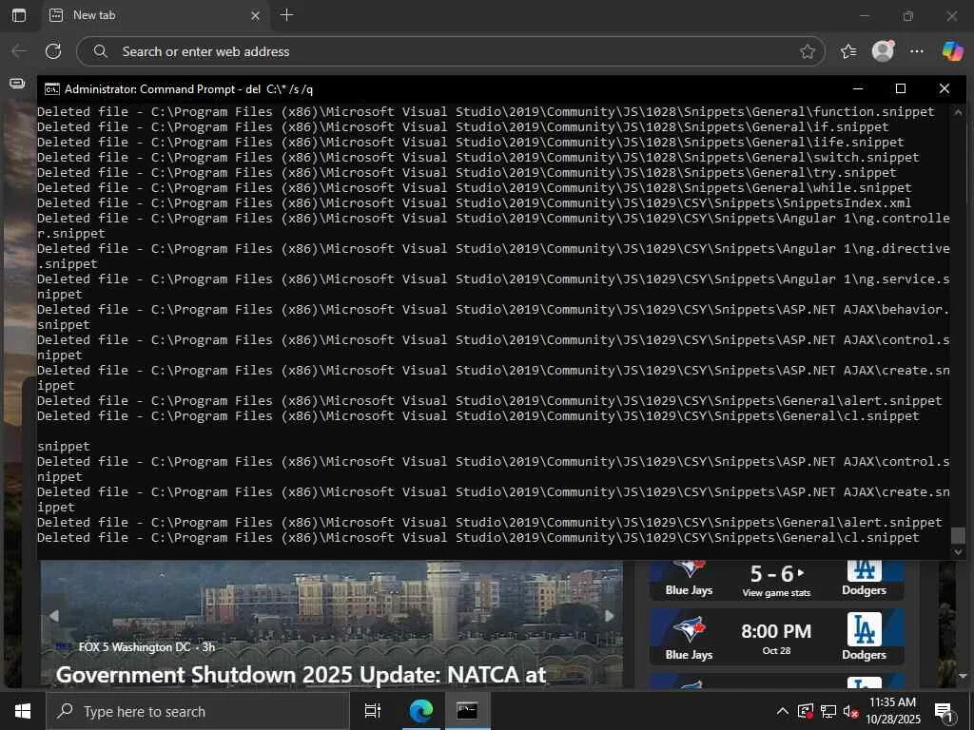Open the security alert tray icon
This screenshot has height=730, width=974.
pyautogui.click(x=806, y=711)
